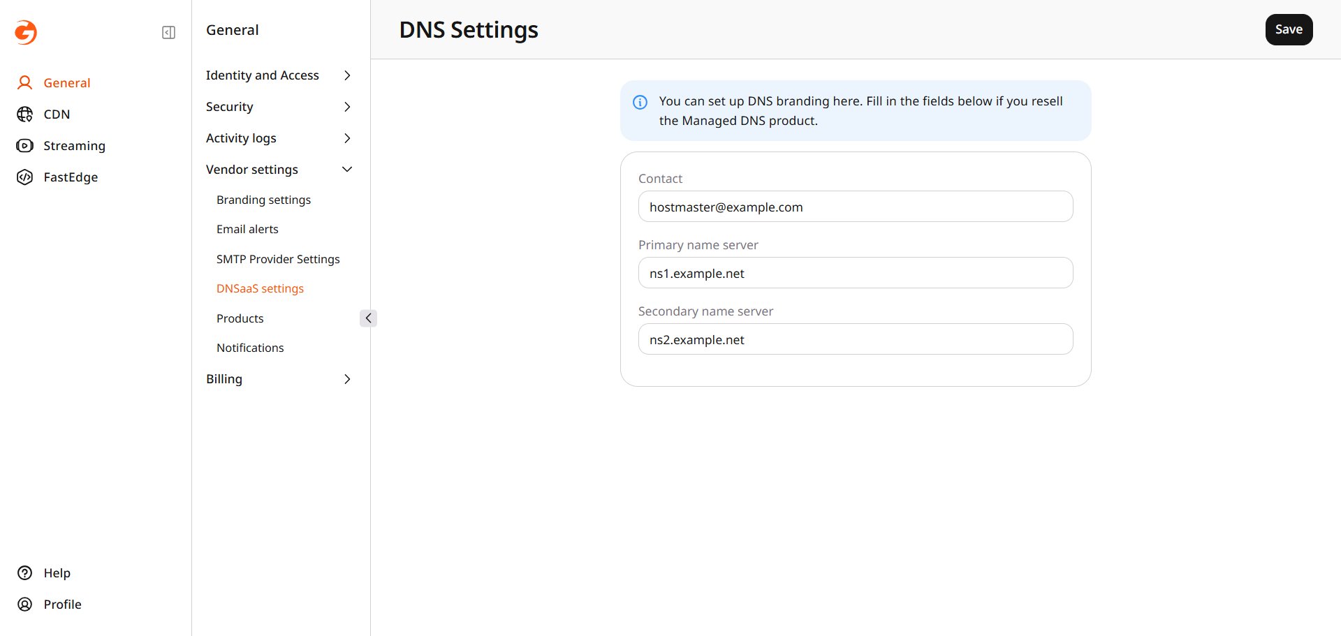Collapse the Vendor settings chevron
The image size is (1341, 636).
[x=347, y=170]
